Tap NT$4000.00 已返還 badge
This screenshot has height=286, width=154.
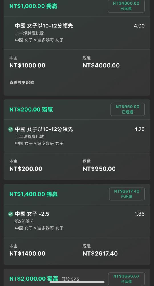126,6
